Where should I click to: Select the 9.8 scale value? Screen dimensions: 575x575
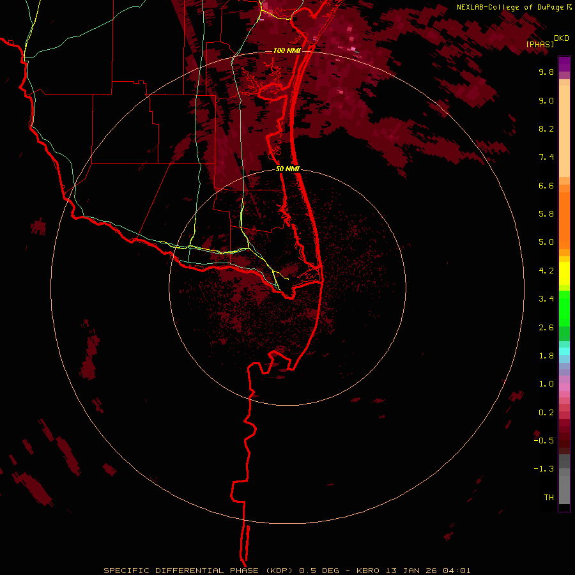[x=546, y=72]
